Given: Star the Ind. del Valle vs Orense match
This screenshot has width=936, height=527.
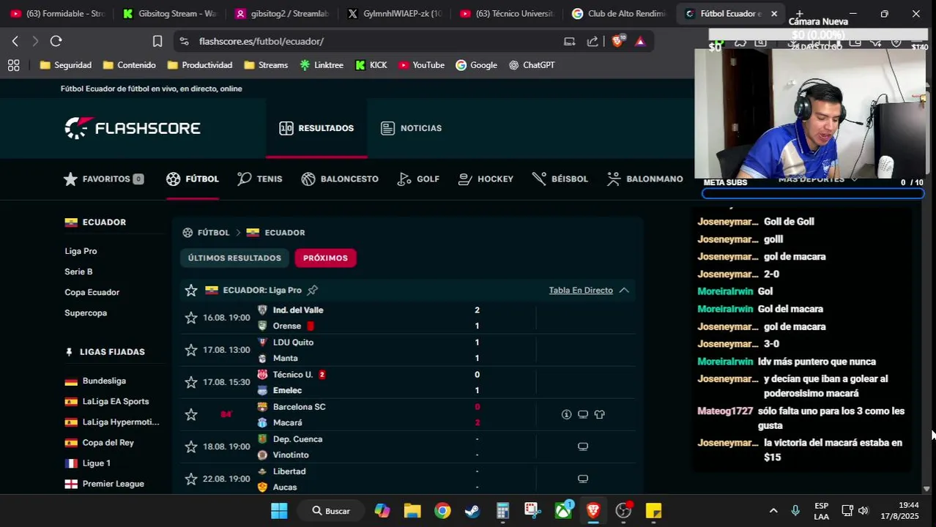Looking at the screenshot, I should (x=191, y=318).
